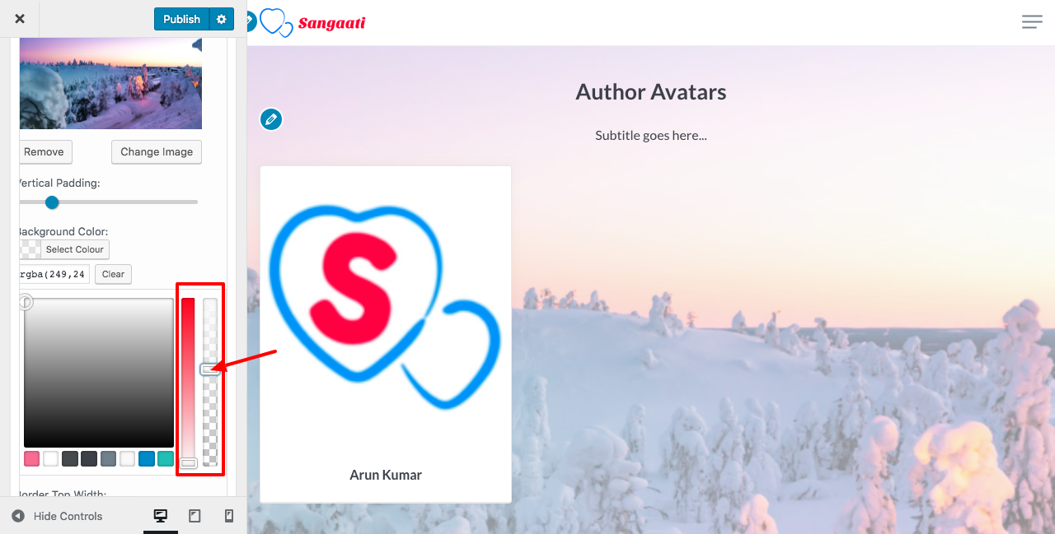This screenshot has height=534, width=1055.
Task: Click the Publish button
Action: 181,19
